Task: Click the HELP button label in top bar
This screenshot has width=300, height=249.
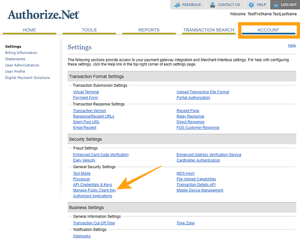Action: click(x=261, y=5)
